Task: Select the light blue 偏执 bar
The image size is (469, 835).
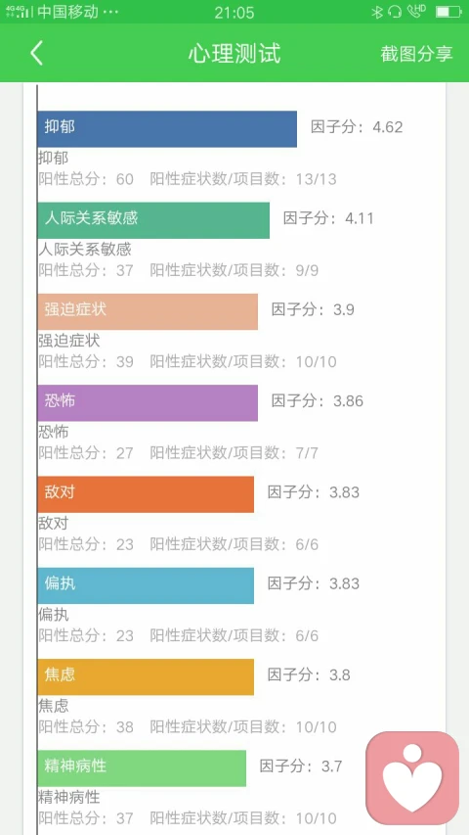Action: click(146, 585)
